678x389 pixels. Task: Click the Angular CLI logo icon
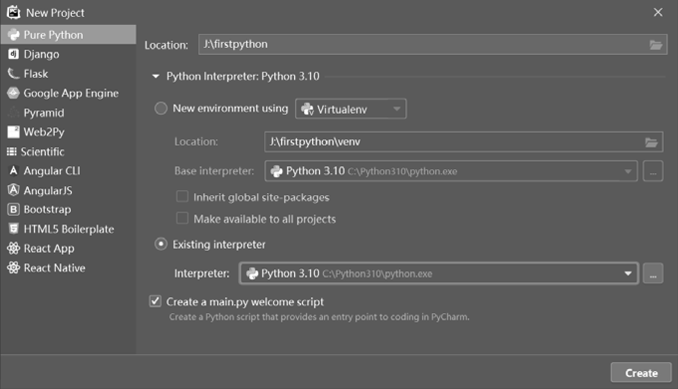13,171
